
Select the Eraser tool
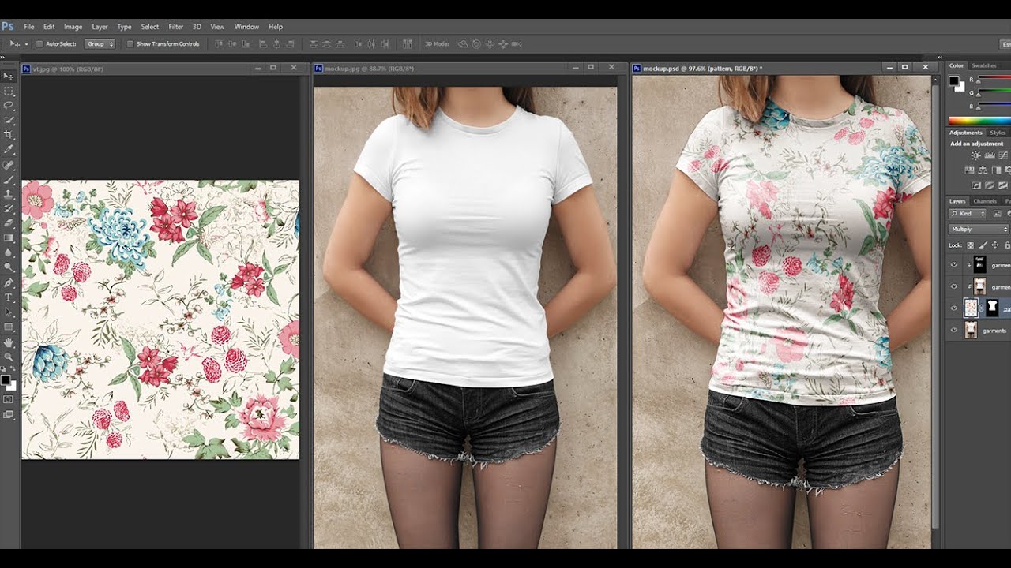(9, 222)
